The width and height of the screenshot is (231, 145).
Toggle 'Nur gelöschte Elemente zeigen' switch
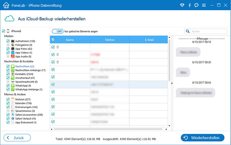pyautogui.click(x=58, y=32)
